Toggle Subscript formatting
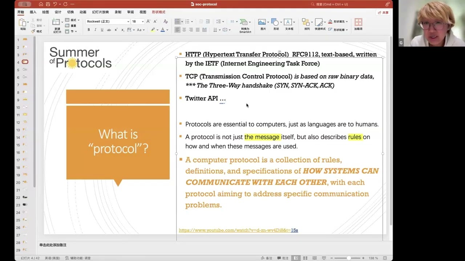 click(x=122, y=30)
